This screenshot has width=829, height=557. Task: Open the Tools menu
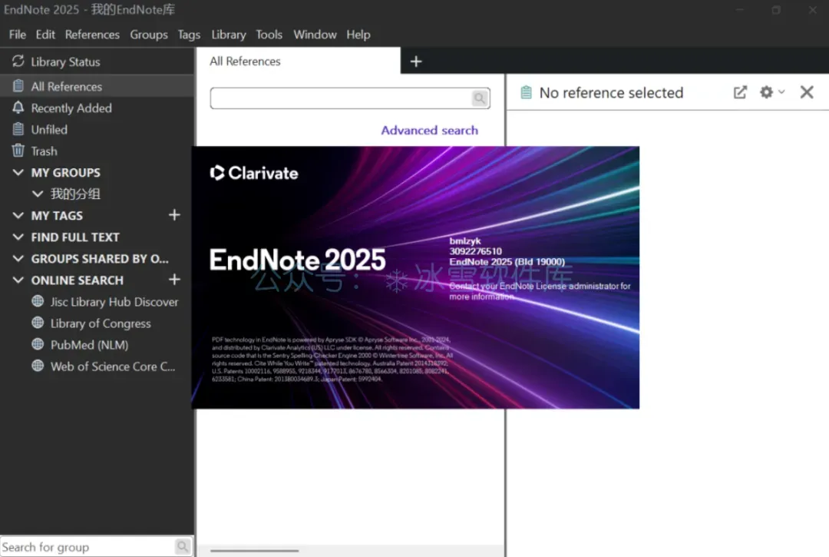pos(269,35)
